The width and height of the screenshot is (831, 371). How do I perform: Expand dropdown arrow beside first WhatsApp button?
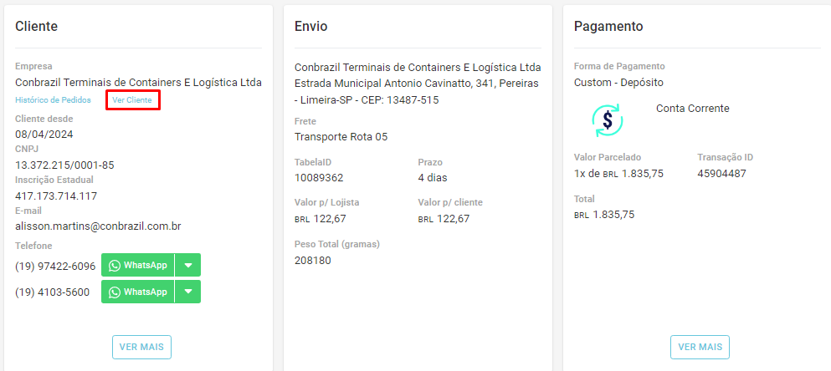(x=188, y=266)
